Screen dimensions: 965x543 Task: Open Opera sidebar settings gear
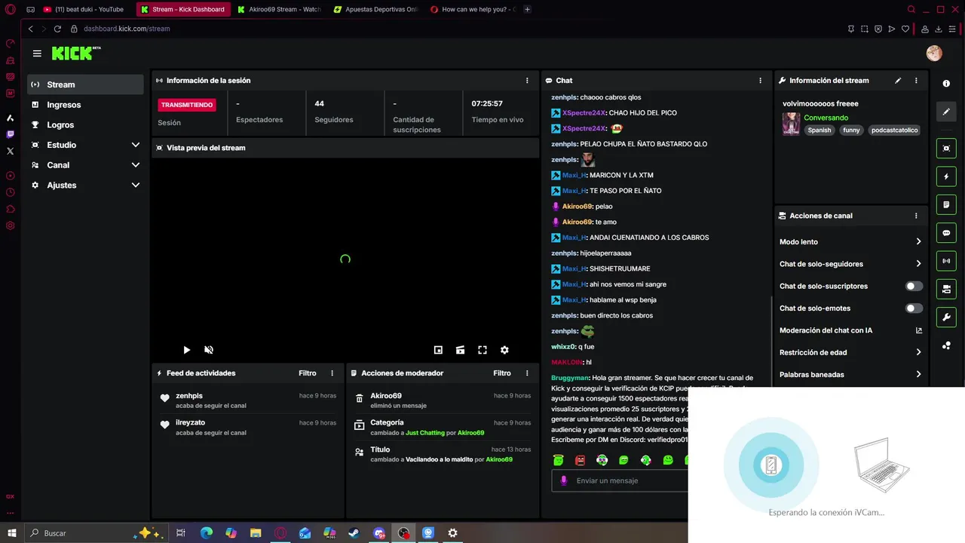click(x=10, y=225)
